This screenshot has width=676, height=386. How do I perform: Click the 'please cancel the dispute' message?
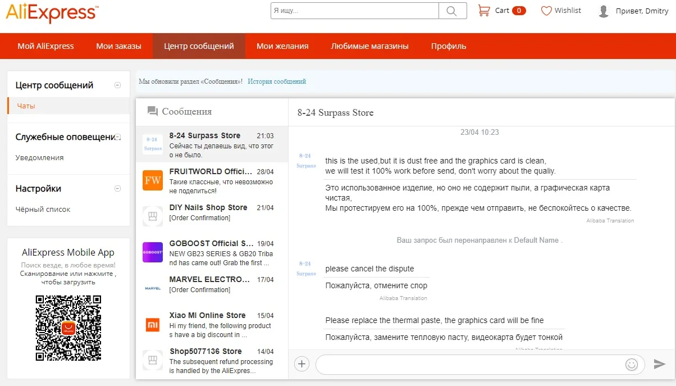click(369, 269)
